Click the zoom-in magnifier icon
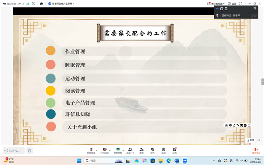 [x=259, y=140]
